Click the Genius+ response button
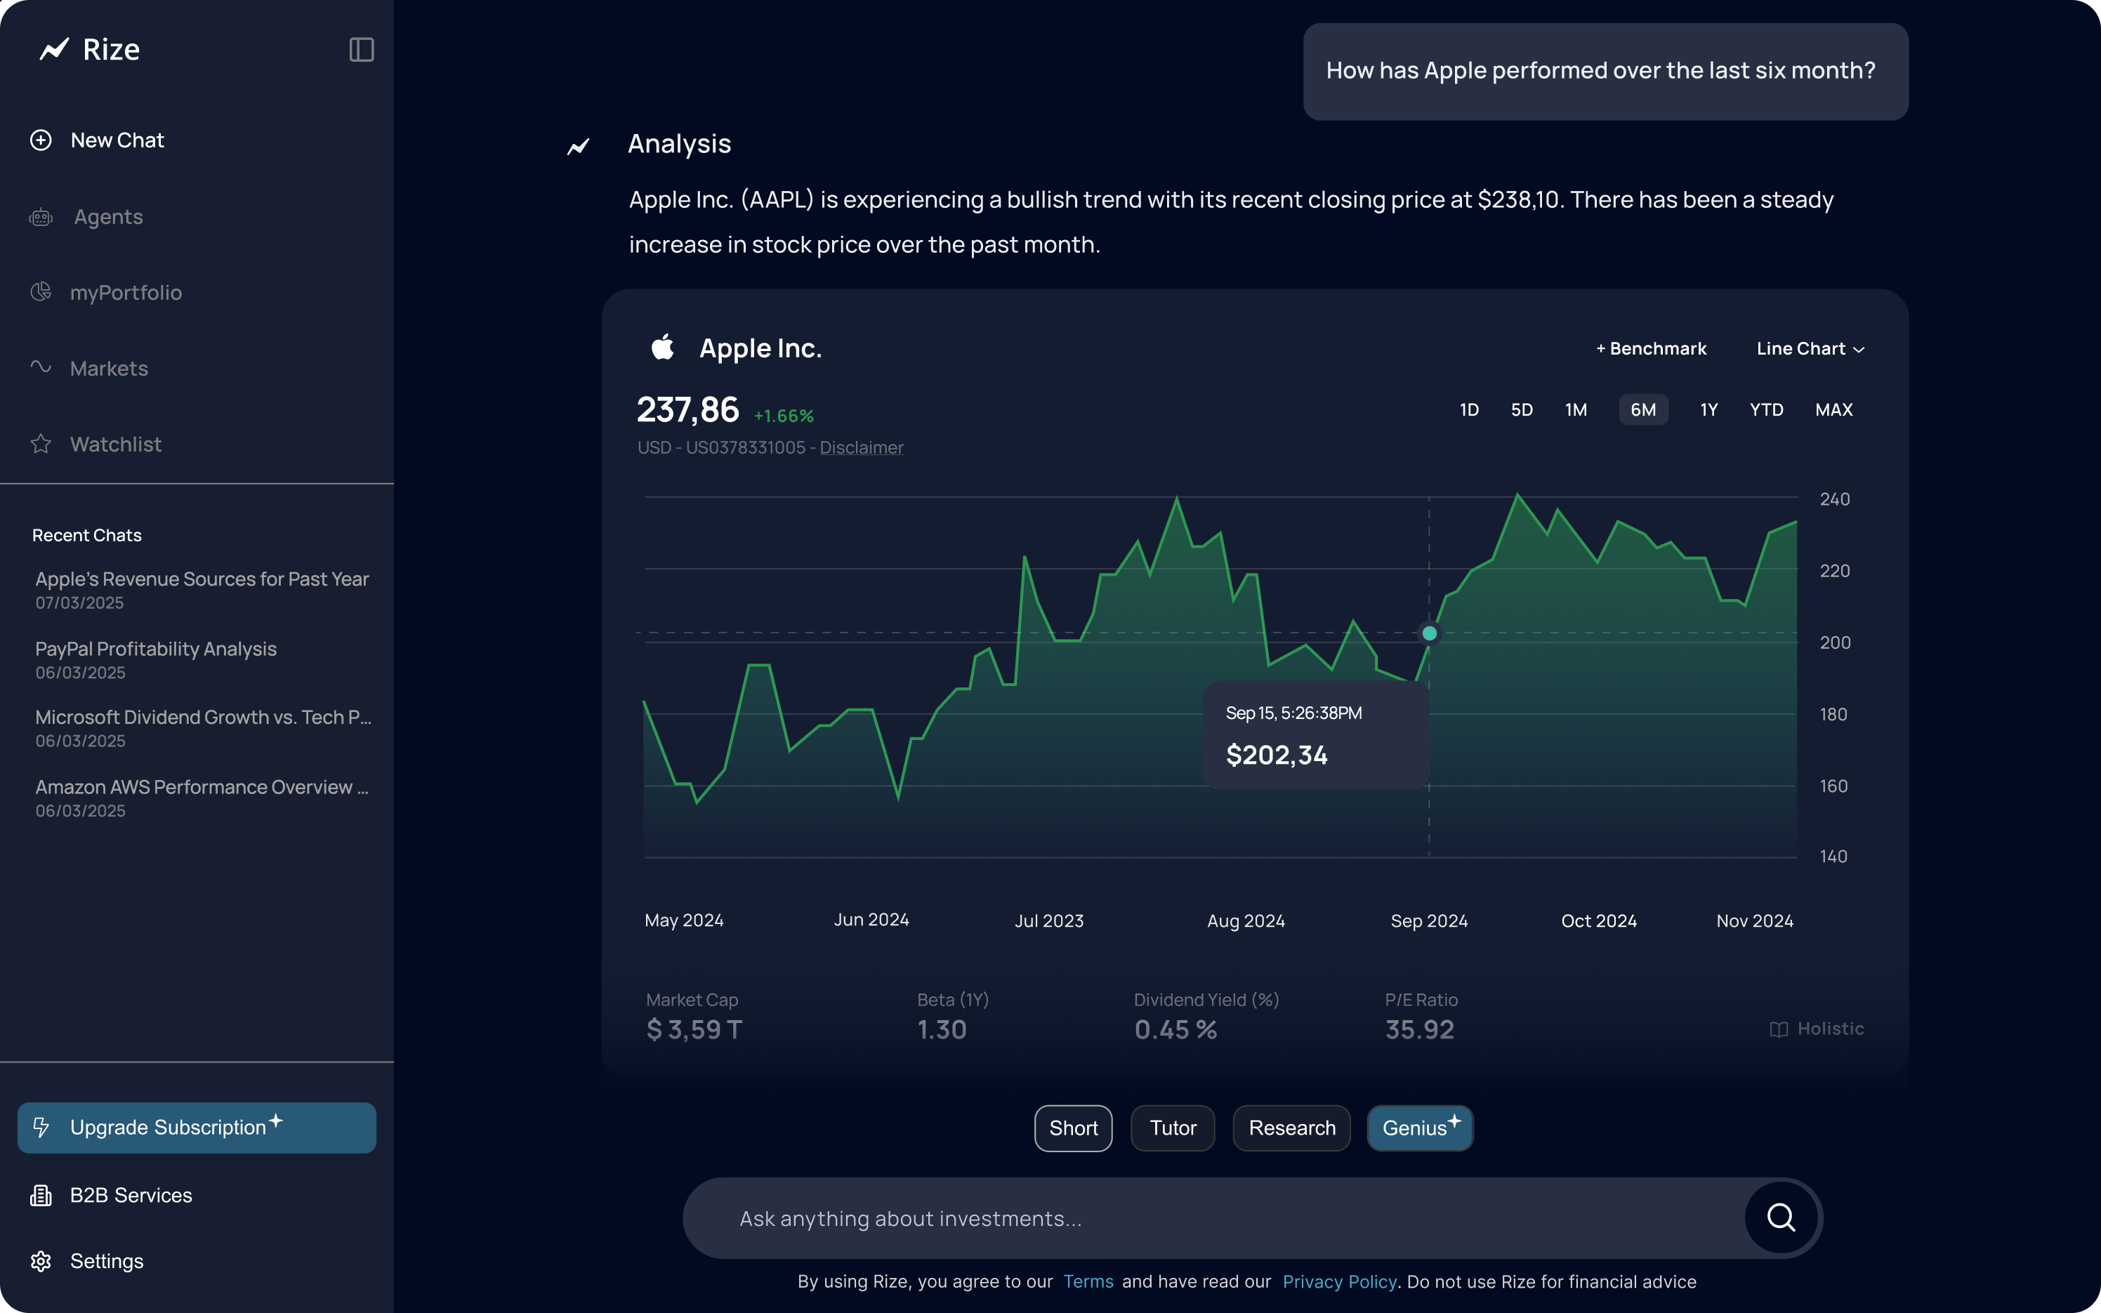The width and height of the screenshot is (2101, 1313). [x=1419, y=1127]
